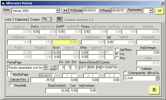Edit the DtoCo discount field

pos(35,32)
